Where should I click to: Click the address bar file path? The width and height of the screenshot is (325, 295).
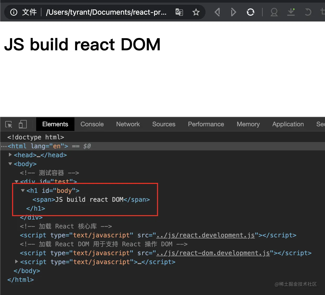coord(106,12)
